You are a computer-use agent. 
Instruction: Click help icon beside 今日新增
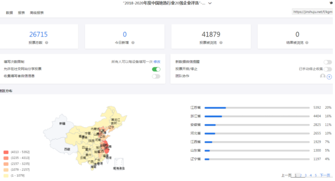click(133, 43)
